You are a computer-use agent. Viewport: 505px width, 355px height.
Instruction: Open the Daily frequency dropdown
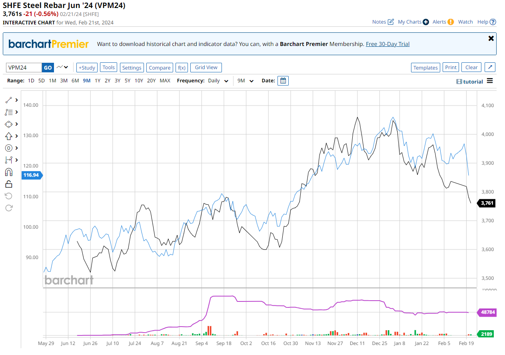218,81
